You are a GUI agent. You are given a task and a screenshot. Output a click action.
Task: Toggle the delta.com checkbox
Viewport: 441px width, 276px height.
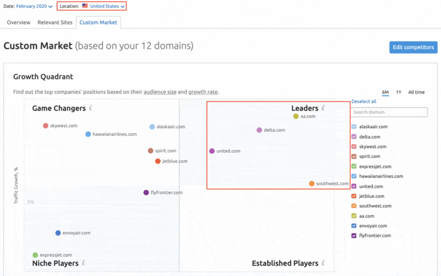click(x=354, y=137)
